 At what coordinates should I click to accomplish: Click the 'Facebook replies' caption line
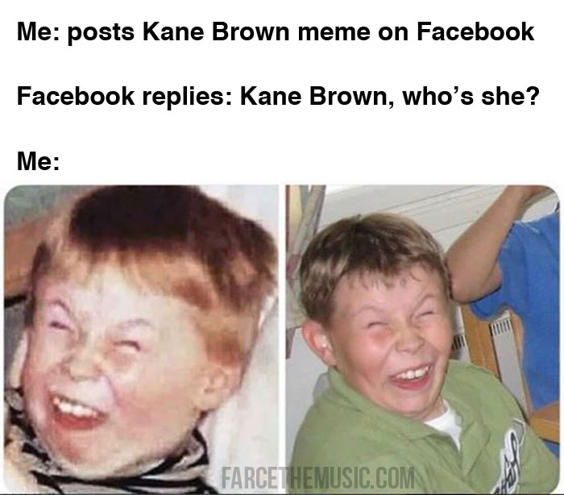pyautogui.click(x=278, y=98)
